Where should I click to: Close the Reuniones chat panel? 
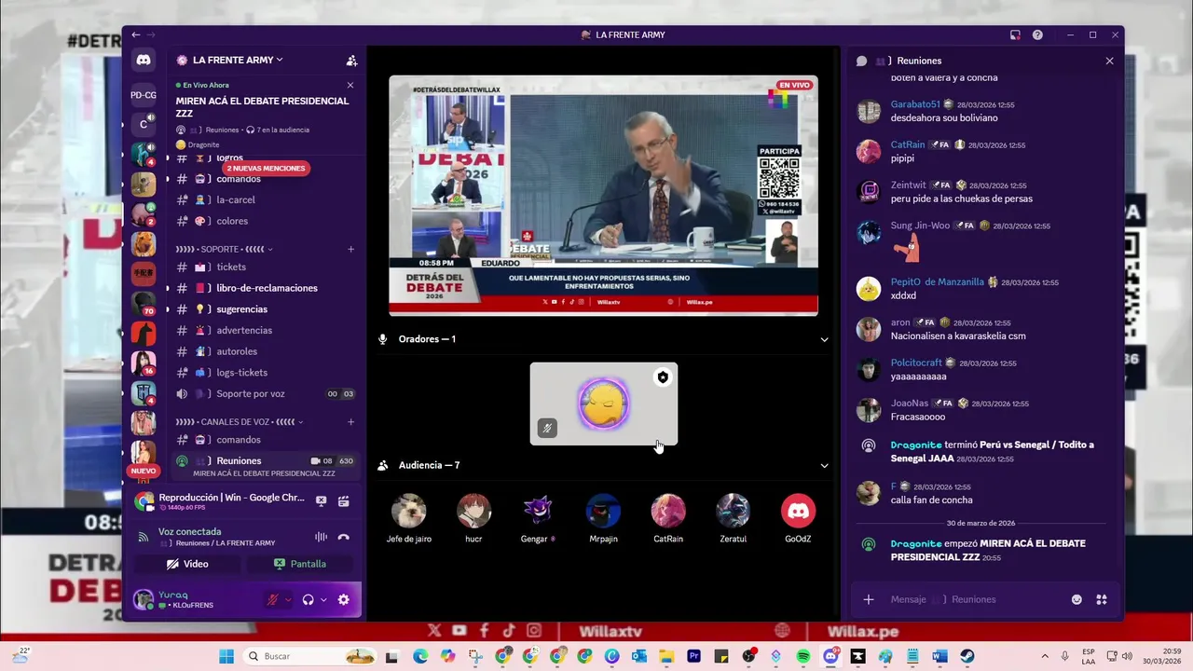pos(1109,61)
